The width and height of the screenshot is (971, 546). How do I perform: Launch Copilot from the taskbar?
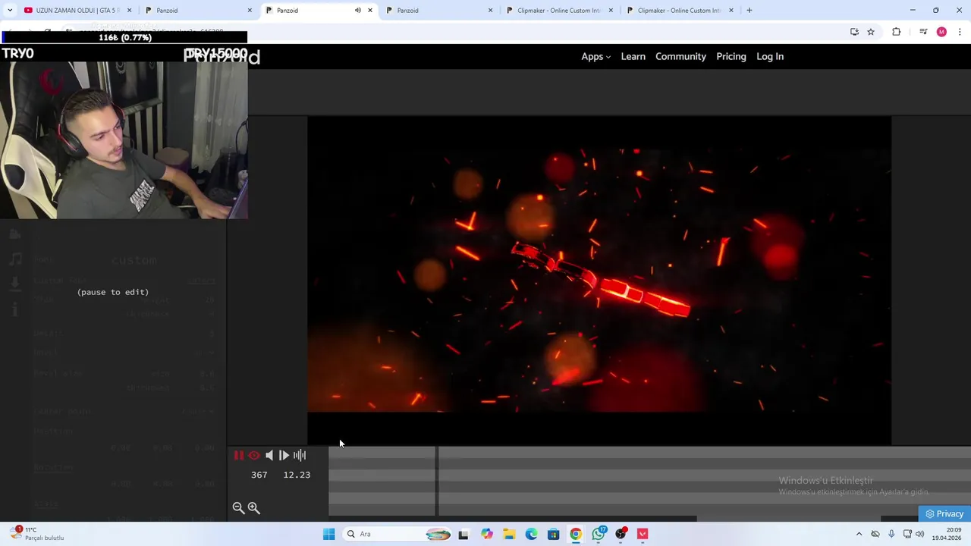486,534
